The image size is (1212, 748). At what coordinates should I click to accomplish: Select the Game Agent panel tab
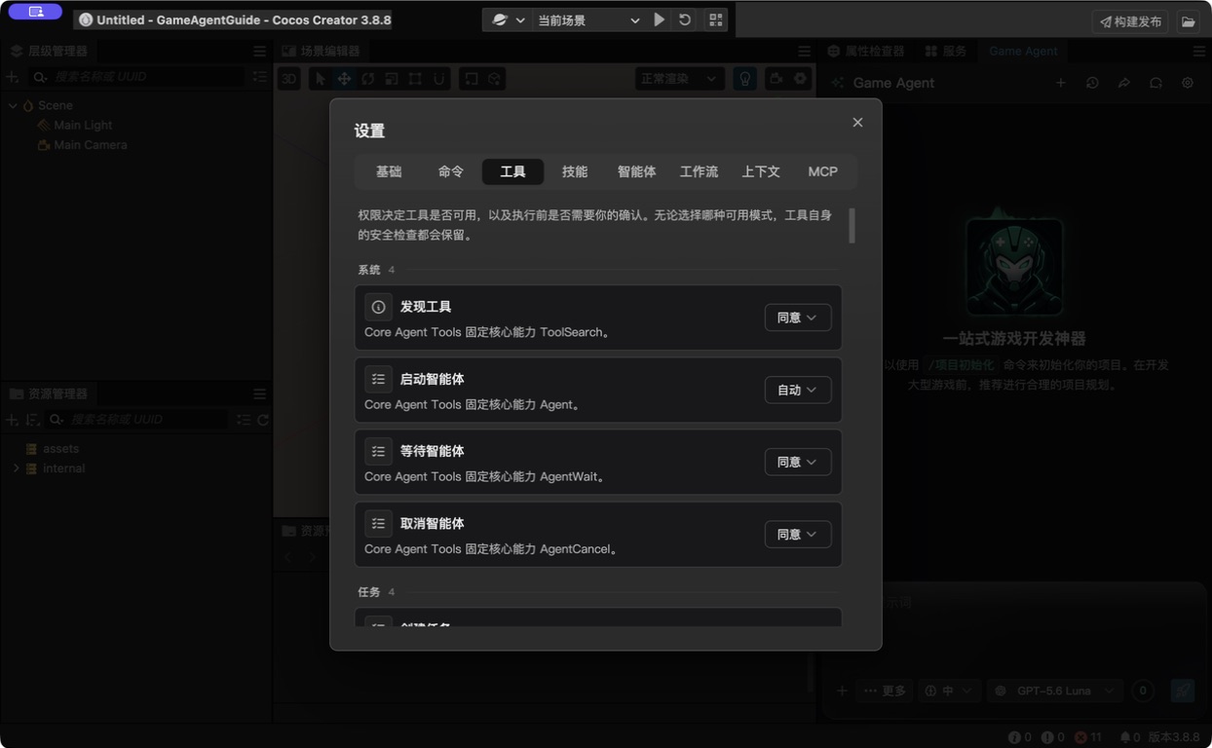tap(1023, 51)
